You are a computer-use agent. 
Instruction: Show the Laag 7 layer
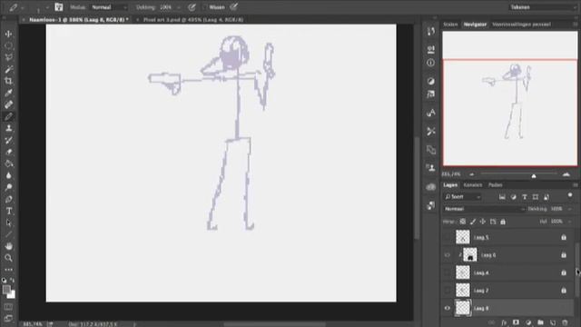point(448,291)
